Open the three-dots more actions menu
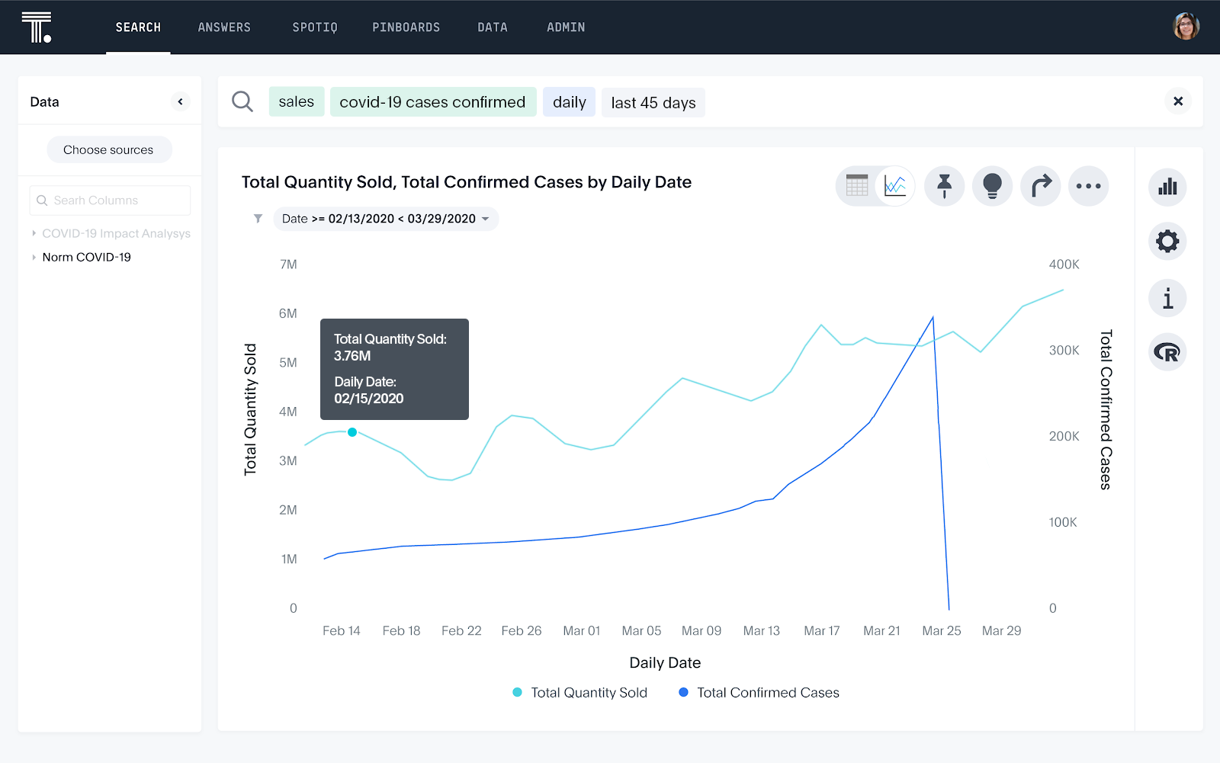 click(1088, 186)
